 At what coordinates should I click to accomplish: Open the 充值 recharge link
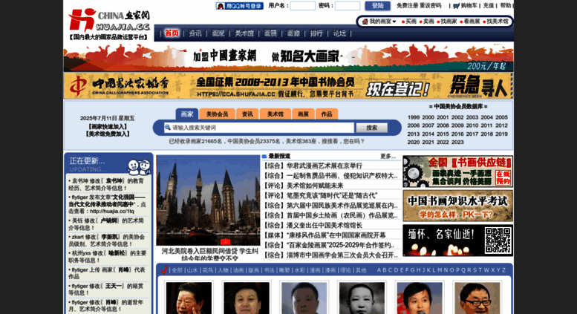pos(489,5)
